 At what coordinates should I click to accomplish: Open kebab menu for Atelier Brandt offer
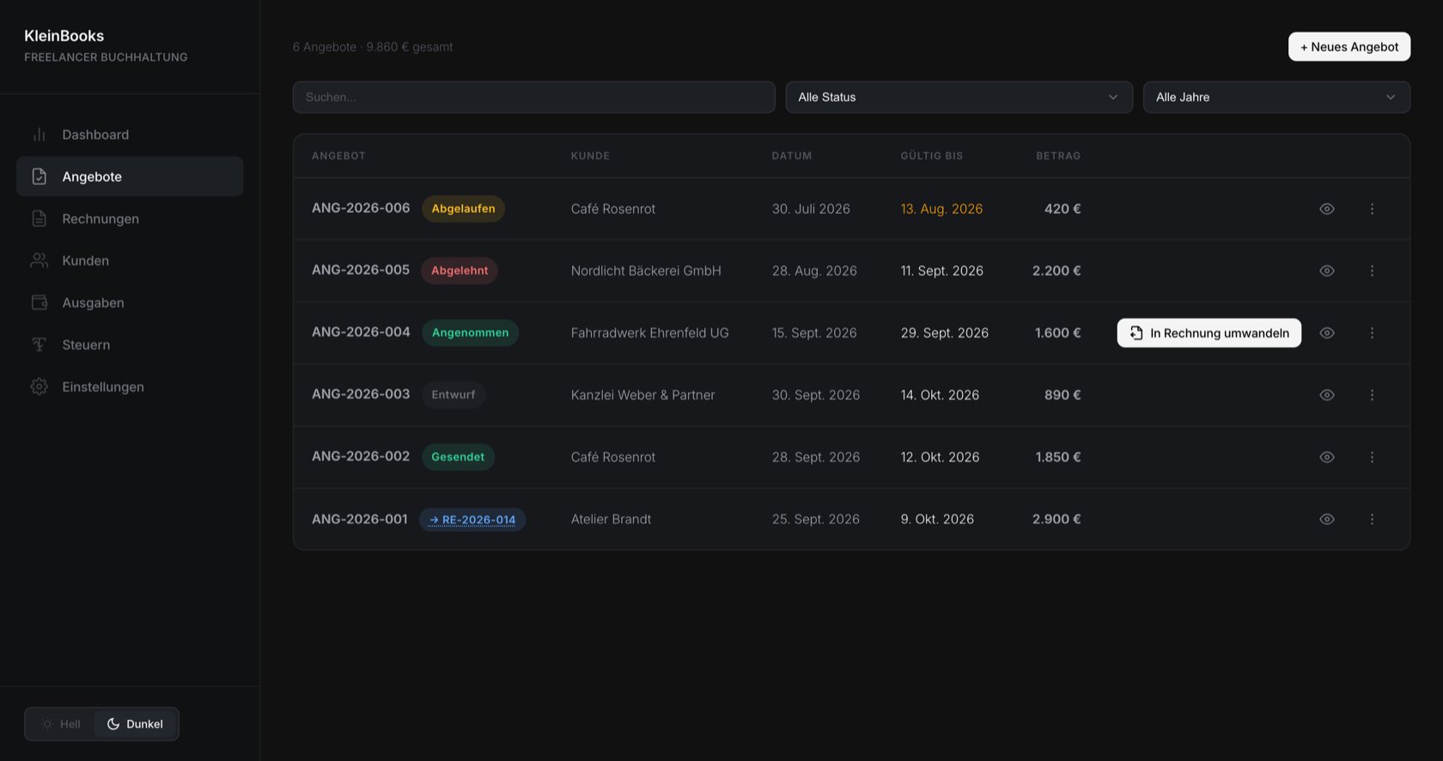[1372, 520]
